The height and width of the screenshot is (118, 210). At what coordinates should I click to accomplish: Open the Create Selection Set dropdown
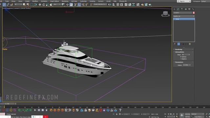pos(100,4)
